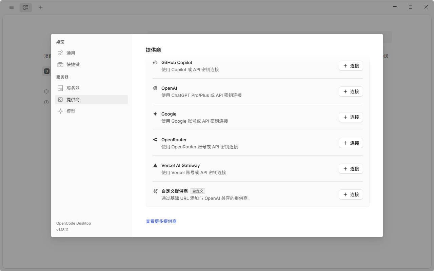The height and width of the screenshot is (271, 434).
Task: Click the 通过基础 URL 添加与 OpenAI 兼容的提供商 description
Action: (206, 198)
